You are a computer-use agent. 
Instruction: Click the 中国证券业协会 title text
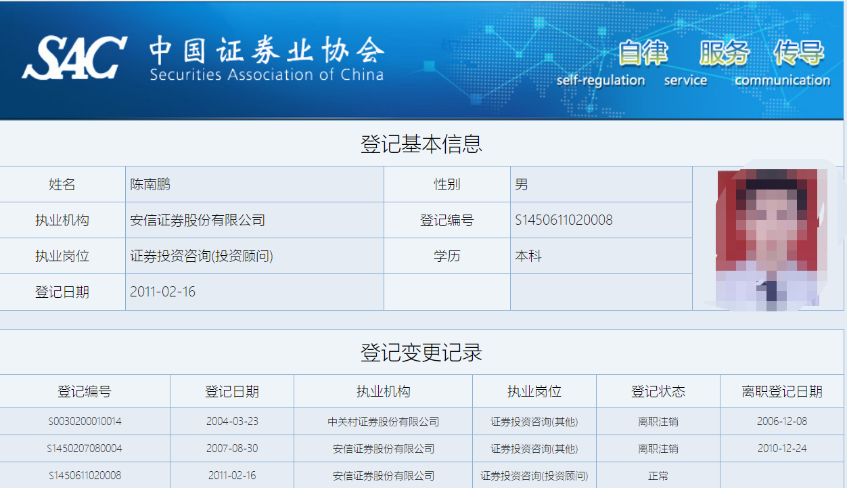pyautogui.click(x=267, y=51)
